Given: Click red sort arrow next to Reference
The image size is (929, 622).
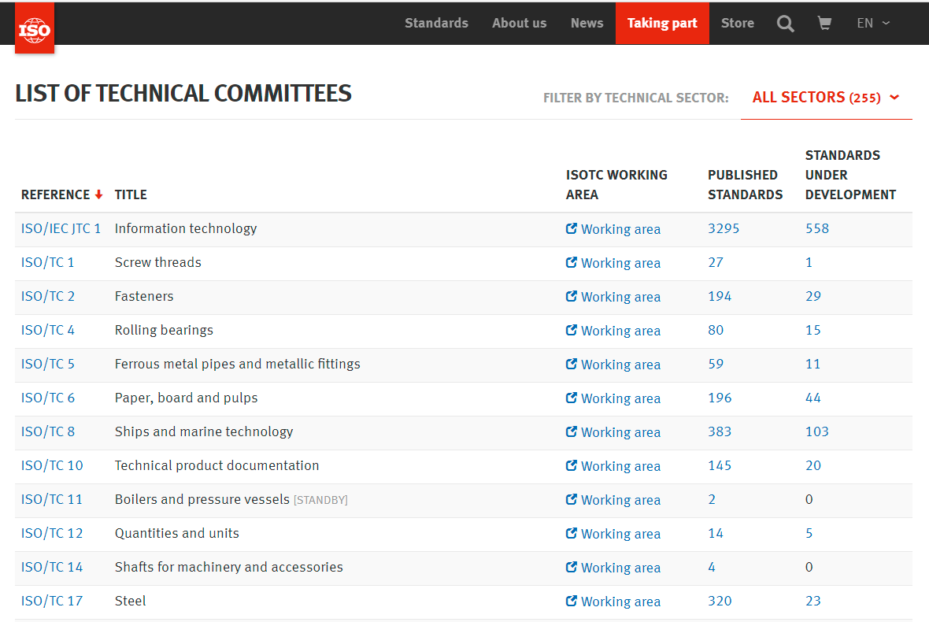Looking at the screenshot, I should click(98, 195).
